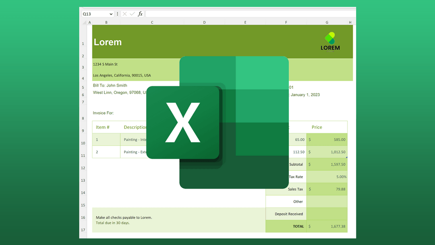Click inside the formula bar input area
435x245 pixels.
coord(242,14)
